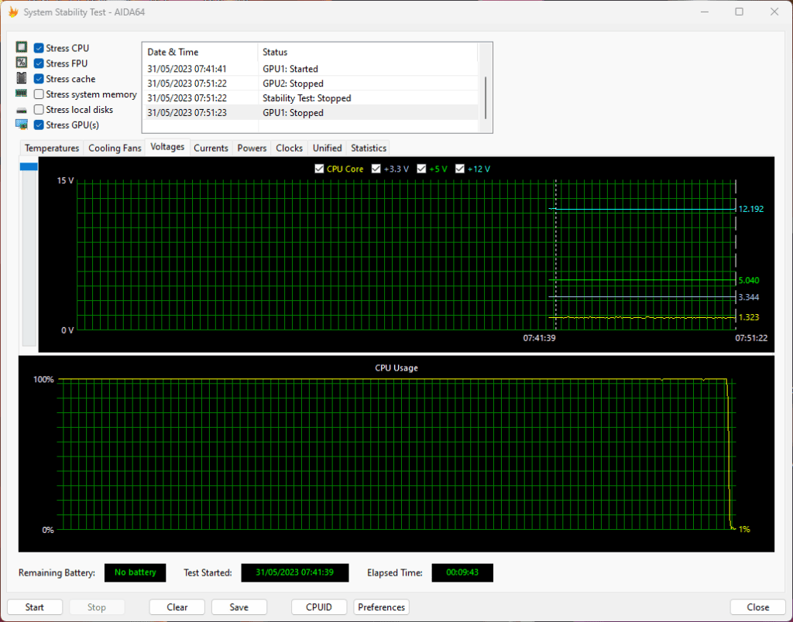793x622 pixels.
Task: Select the 'GPU2: Stopped' log row
Action: 311,84
